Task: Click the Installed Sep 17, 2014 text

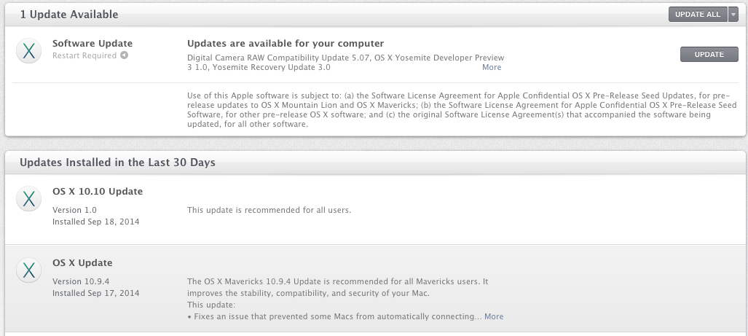Action: [96, 293]
